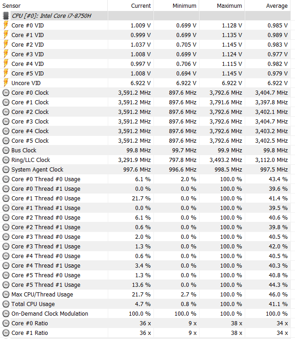Screen dimensions: 295x339
Task: Click the CPU chip icon beside Intel Core i7-8750H
Action: [6, 16]
